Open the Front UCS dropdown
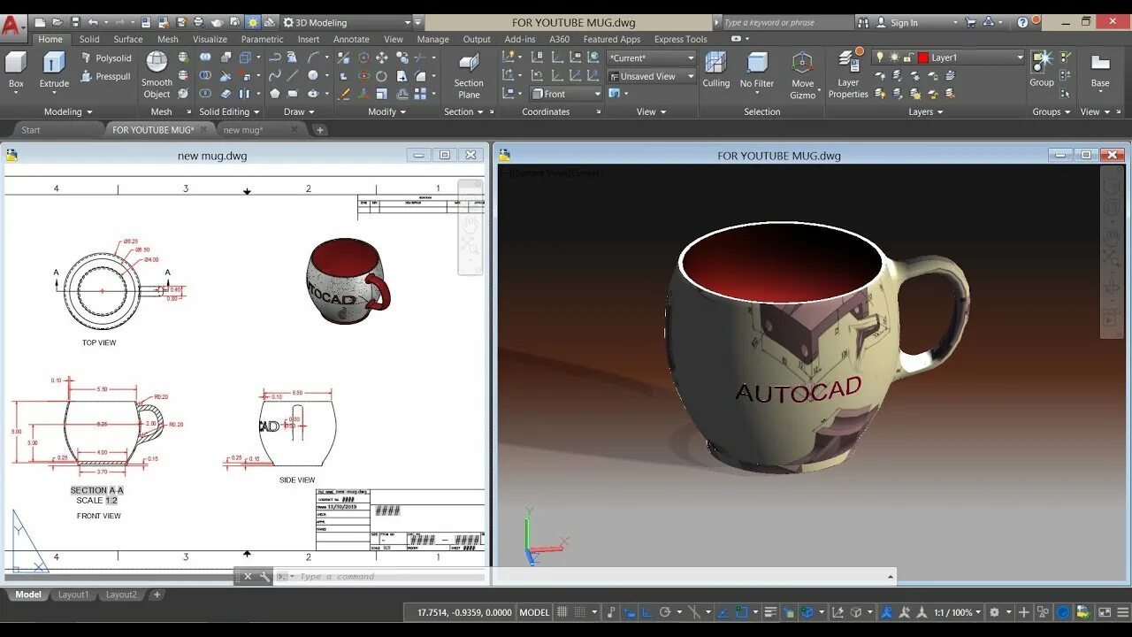Viewport: 1132px width, 637px height. [x=566, y=94]
